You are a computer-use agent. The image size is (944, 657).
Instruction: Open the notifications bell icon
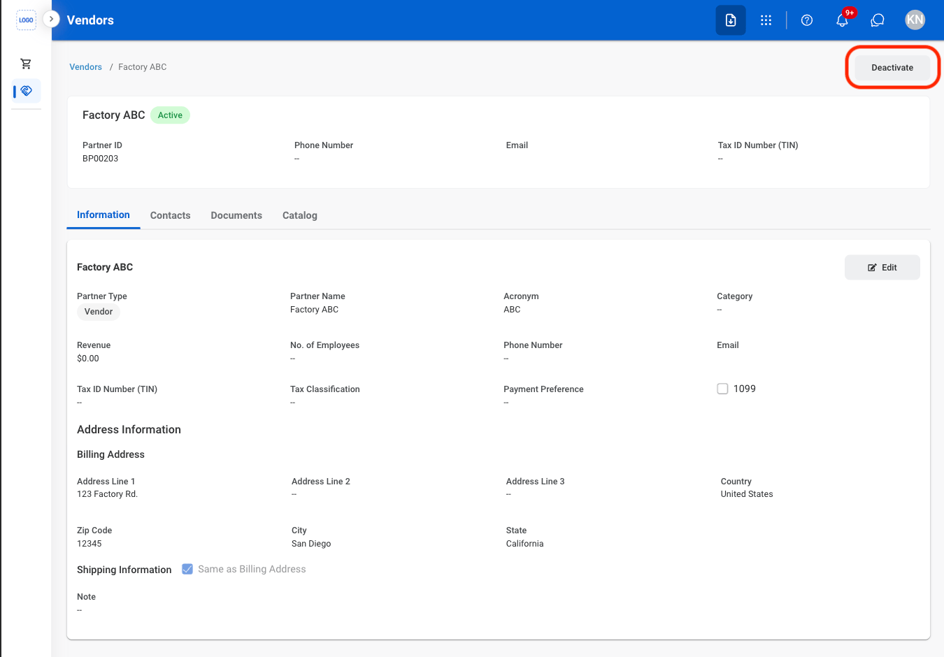843,20
